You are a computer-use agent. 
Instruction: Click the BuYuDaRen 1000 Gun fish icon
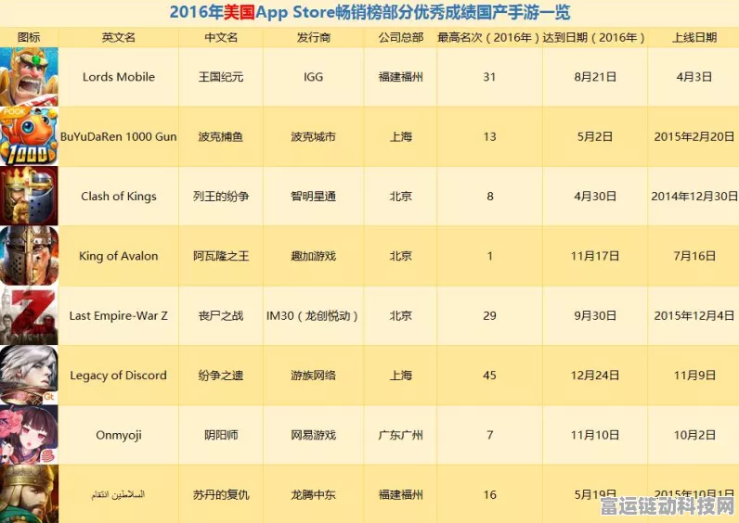click(29, 136)
